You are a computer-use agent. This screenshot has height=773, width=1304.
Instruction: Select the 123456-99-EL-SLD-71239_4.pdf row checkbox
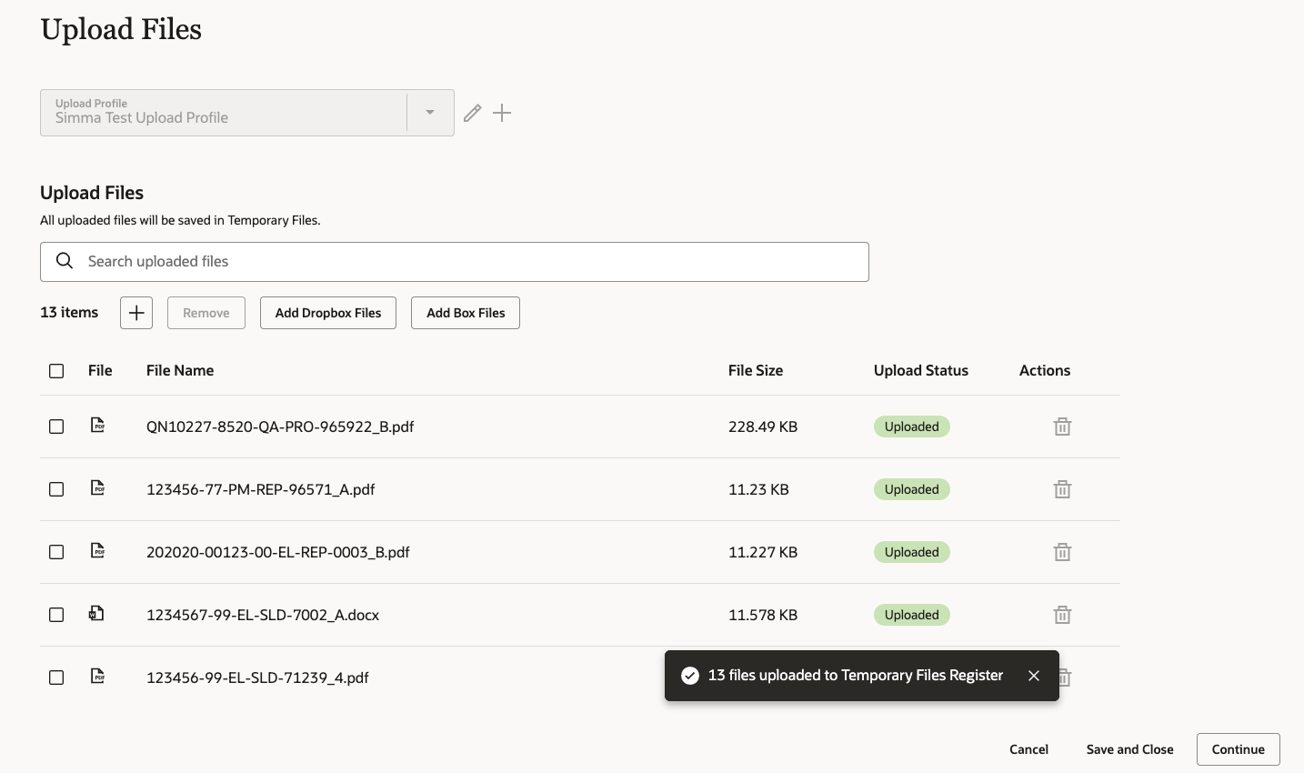tap(56, 678)
